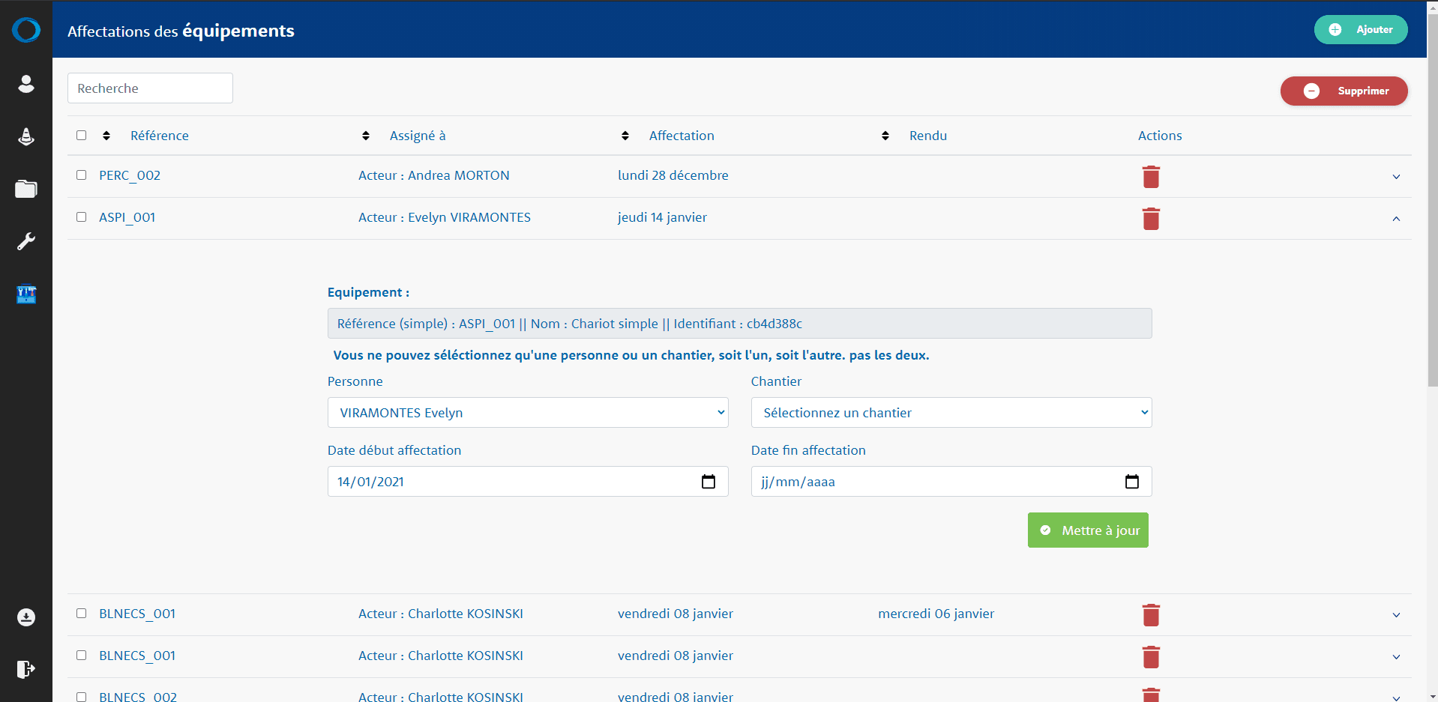This screenshot has width=1438, height=702.
Task: Click the Equipement reference field ASPI_001
Action: 740,324
